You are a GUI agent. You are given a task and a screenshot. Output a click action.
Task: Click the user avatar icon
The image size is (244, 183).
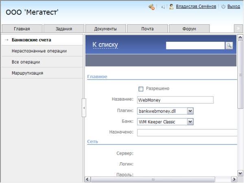click(171, 6)
